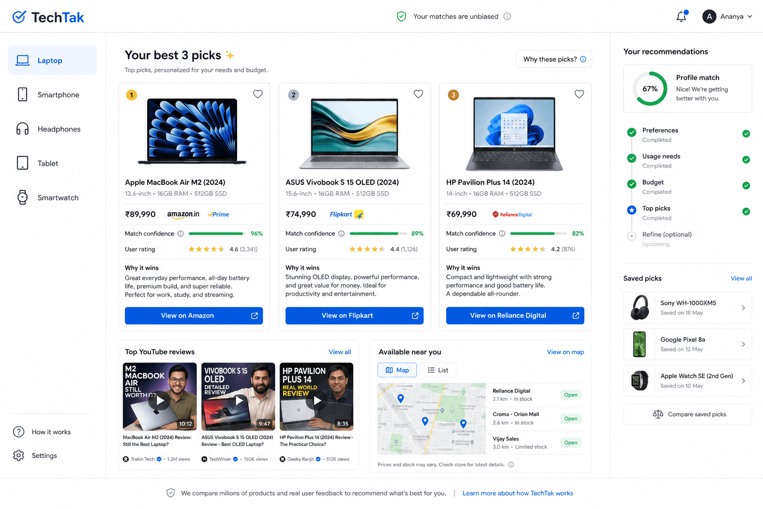Click the Top picks star step icon

point(632,210)
